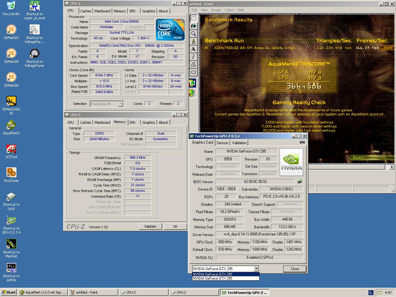The height and width of the screenshot is (297, 396).
Task: Click the NVIDIA tray icon near clock
Action: pyautogui.click(x=380, y=292)
